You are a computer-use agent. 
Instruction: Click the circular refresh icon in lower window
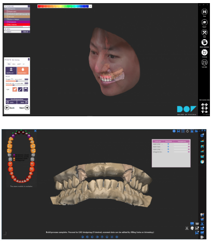click(x=187, y=131)
